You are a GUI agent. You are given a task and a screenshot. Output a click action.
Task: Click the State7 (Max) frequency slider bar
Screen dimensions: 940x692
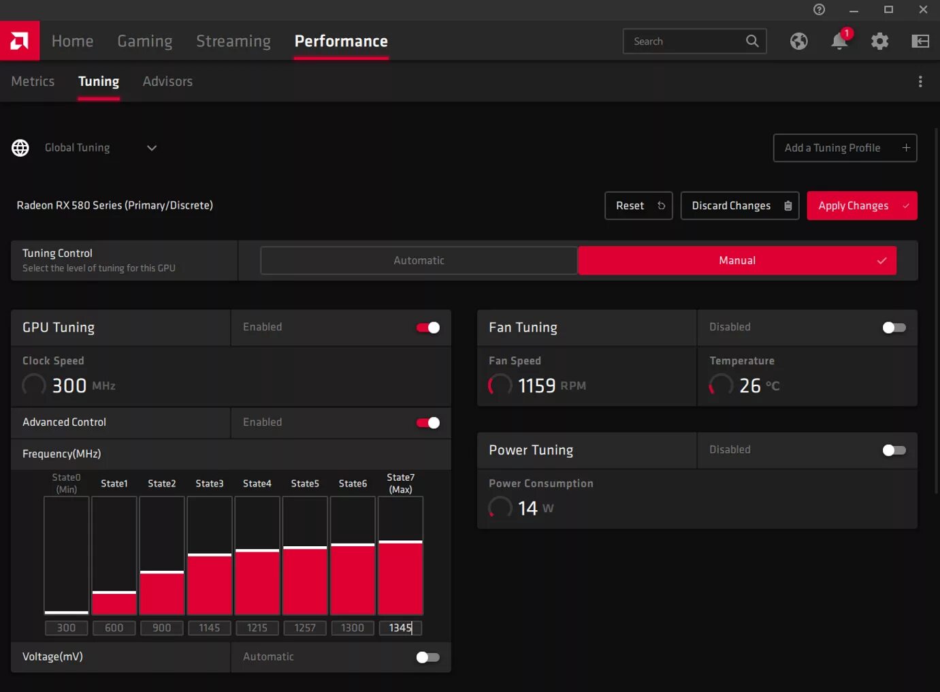400,556
